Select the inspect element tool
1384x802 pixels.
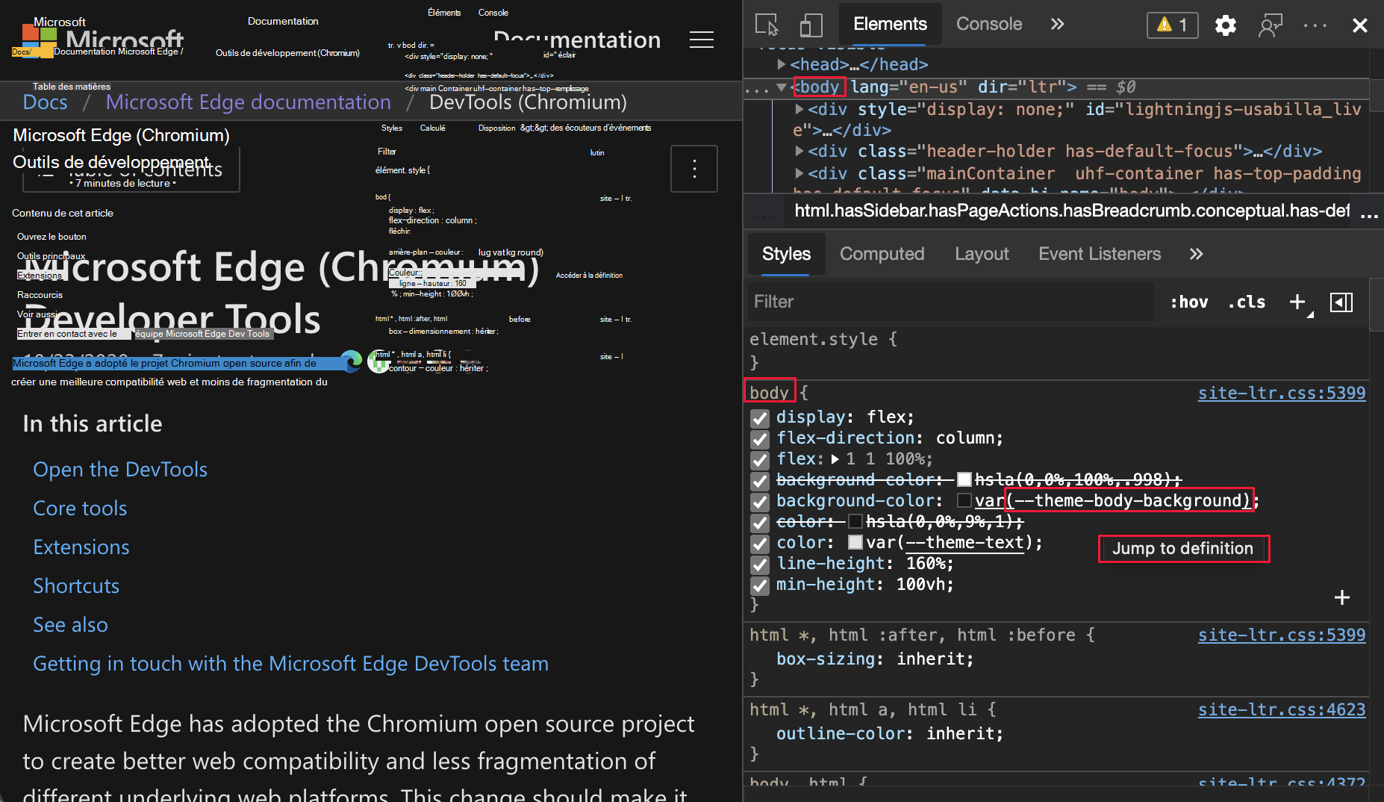pos(767,25)
